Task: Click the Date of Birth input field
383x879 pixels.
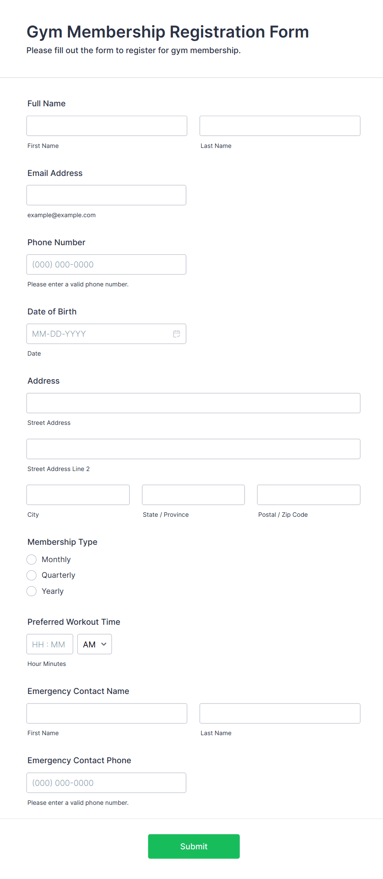Action: pyautogui.click(x=99, y=334)
